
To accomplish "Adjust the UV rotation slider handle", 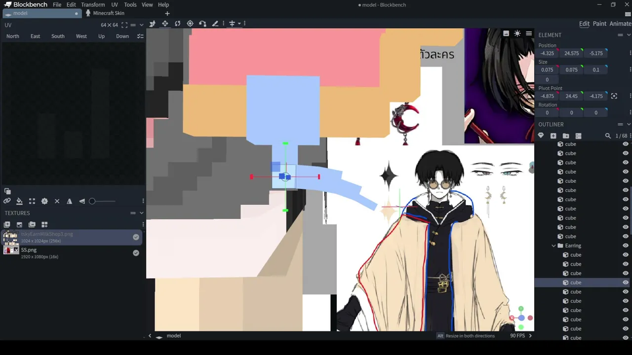I will [x=92, y=201].
